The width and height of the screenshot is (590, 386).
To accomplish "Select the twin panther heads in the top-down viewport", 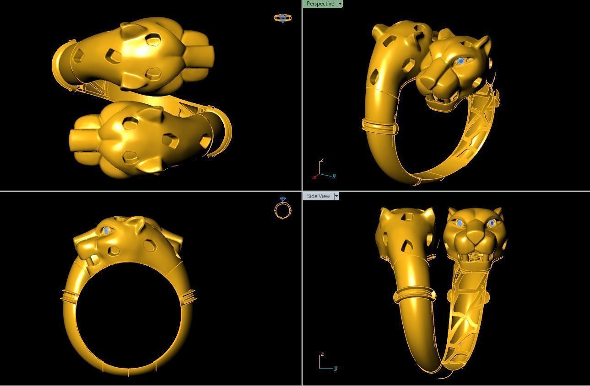I will point(142,97).
